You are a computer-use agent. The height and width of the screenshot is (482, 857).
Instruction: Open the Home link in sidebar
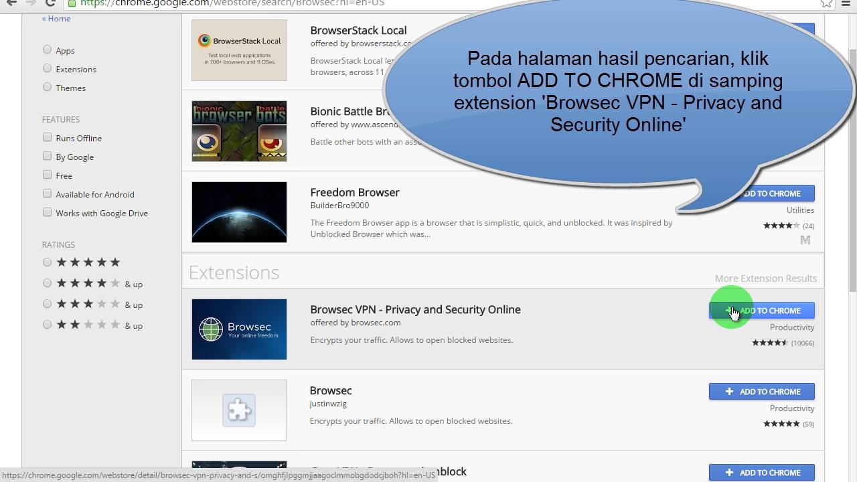coord(56,19)
